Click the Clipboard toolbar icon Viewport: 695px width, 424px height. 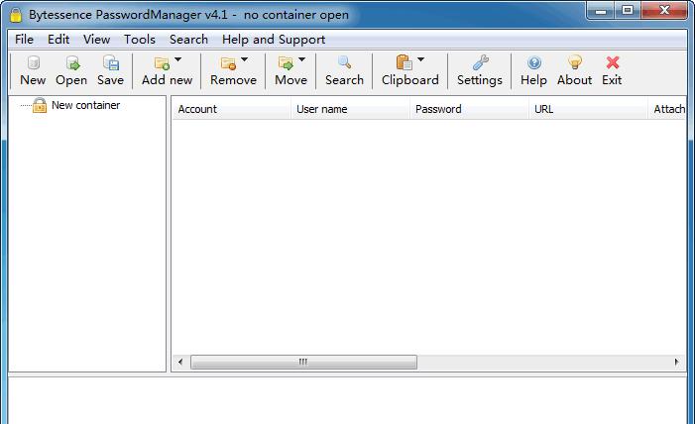tap(404, 62)
